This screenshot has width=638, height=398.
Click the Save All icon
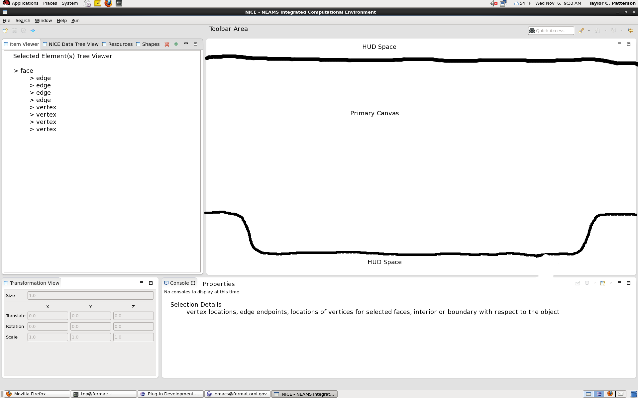click(x=24, y=30)
